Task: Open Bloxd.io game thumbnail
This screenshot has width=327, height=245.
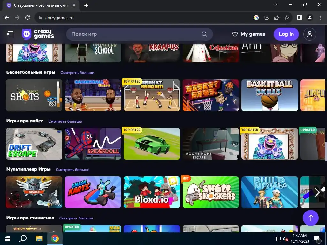Action: [152, 192]
